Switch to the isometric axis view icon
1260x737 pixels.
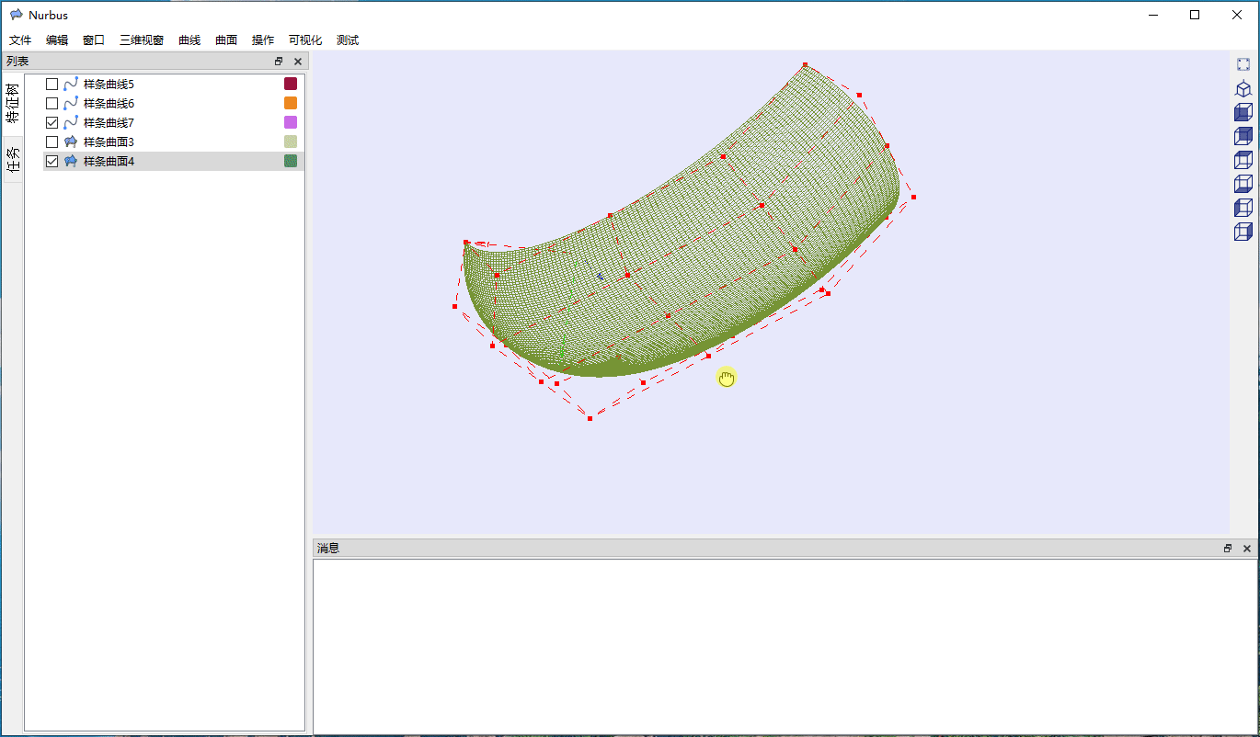click(1243, 88)
